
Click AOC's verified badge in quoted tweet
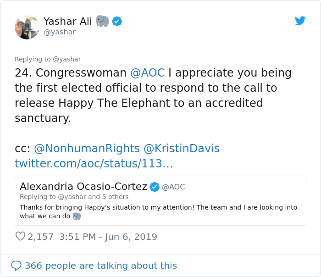click(x=155, y=187)
